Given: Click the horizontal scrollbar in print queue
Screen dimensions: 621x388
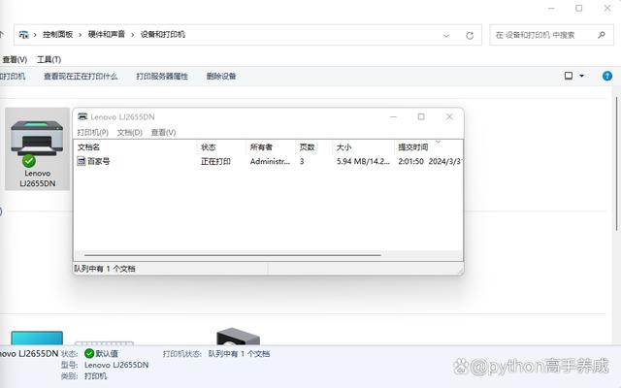Looking at the screenshot, I should (x=233, y=255).
